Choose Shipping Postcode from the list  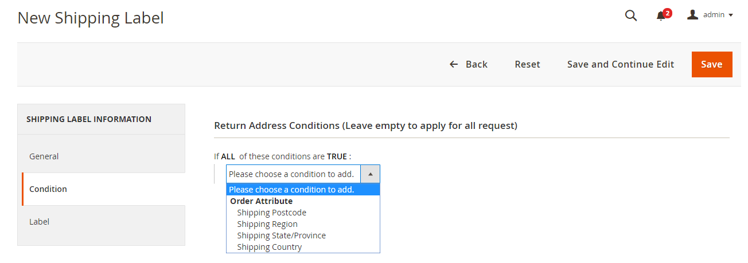271,213
